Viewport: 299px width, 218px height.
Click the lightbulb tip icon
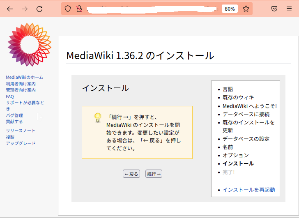[x=98, y=118]
